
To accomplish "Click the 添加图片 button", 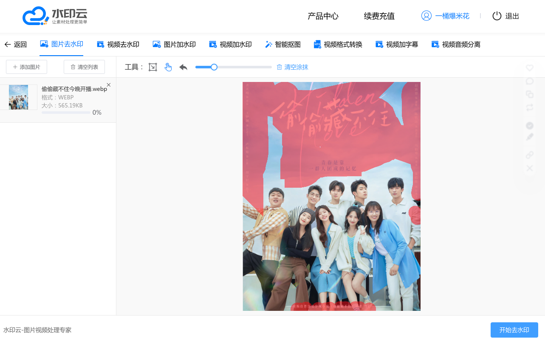I will [x=26, y=67].
